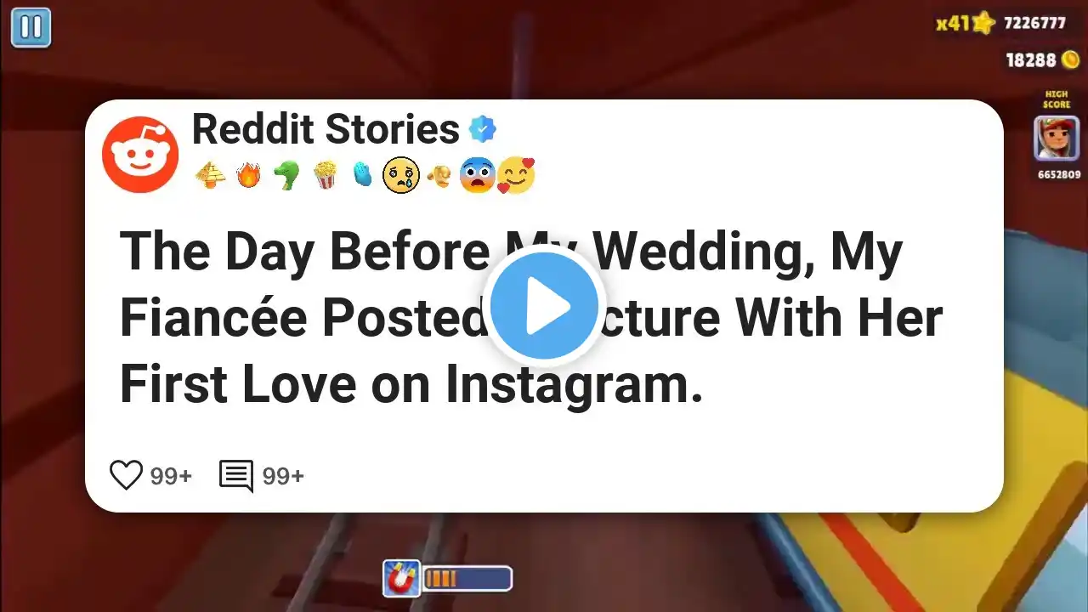
Task: Click the gold coin counter icon
Action: [1070, 59]
